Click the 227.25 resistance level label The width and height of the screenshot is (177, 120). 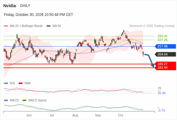[x=162, y=40]
